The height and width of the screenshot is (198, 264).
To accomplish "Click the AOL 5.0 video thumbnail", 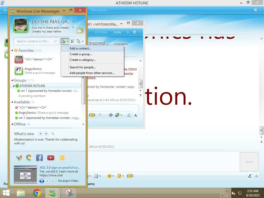I will [x=26, y=175].
